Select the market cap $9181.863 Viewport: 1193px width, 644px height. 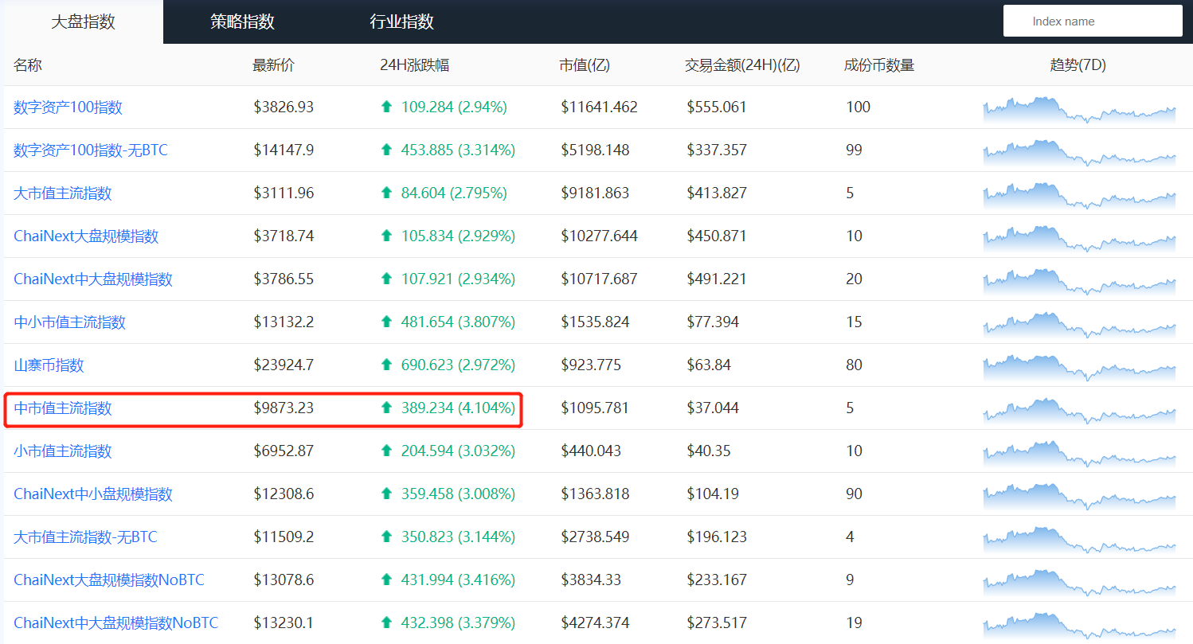tap(595, 193)
